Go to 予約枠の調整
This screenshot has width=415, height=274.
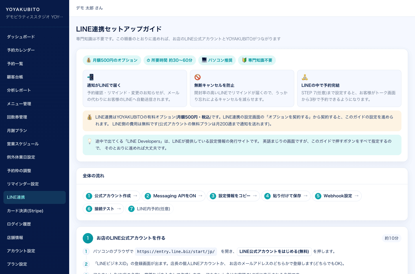(35, 171)
